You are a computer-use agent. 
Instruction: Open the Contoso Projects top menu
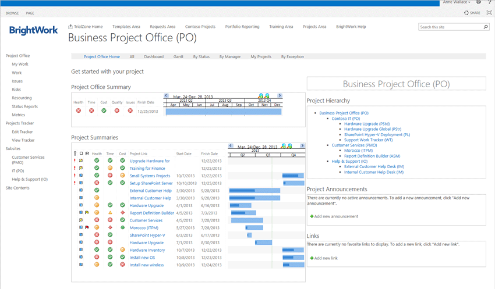click(x=200, y=27)
